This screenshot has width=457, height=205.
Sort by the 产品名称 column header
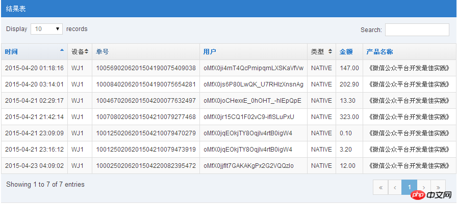(x=410, y=52)
